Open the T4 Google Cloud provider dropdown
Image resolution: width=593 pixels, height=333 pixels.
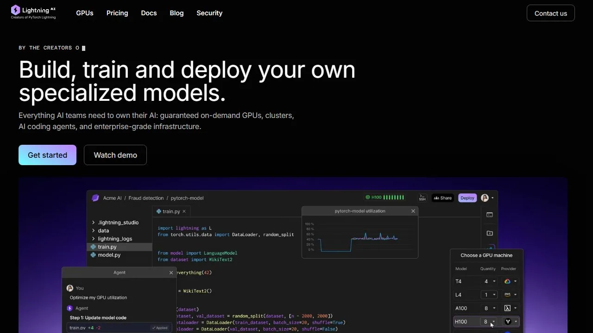(510, 281)
